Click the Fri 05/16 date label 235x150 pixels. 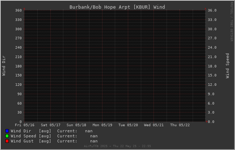[25, 125]
